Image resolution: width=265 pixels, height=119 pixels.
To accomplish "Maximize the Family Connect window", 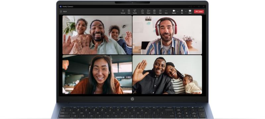I will click(x=199, y=7).
